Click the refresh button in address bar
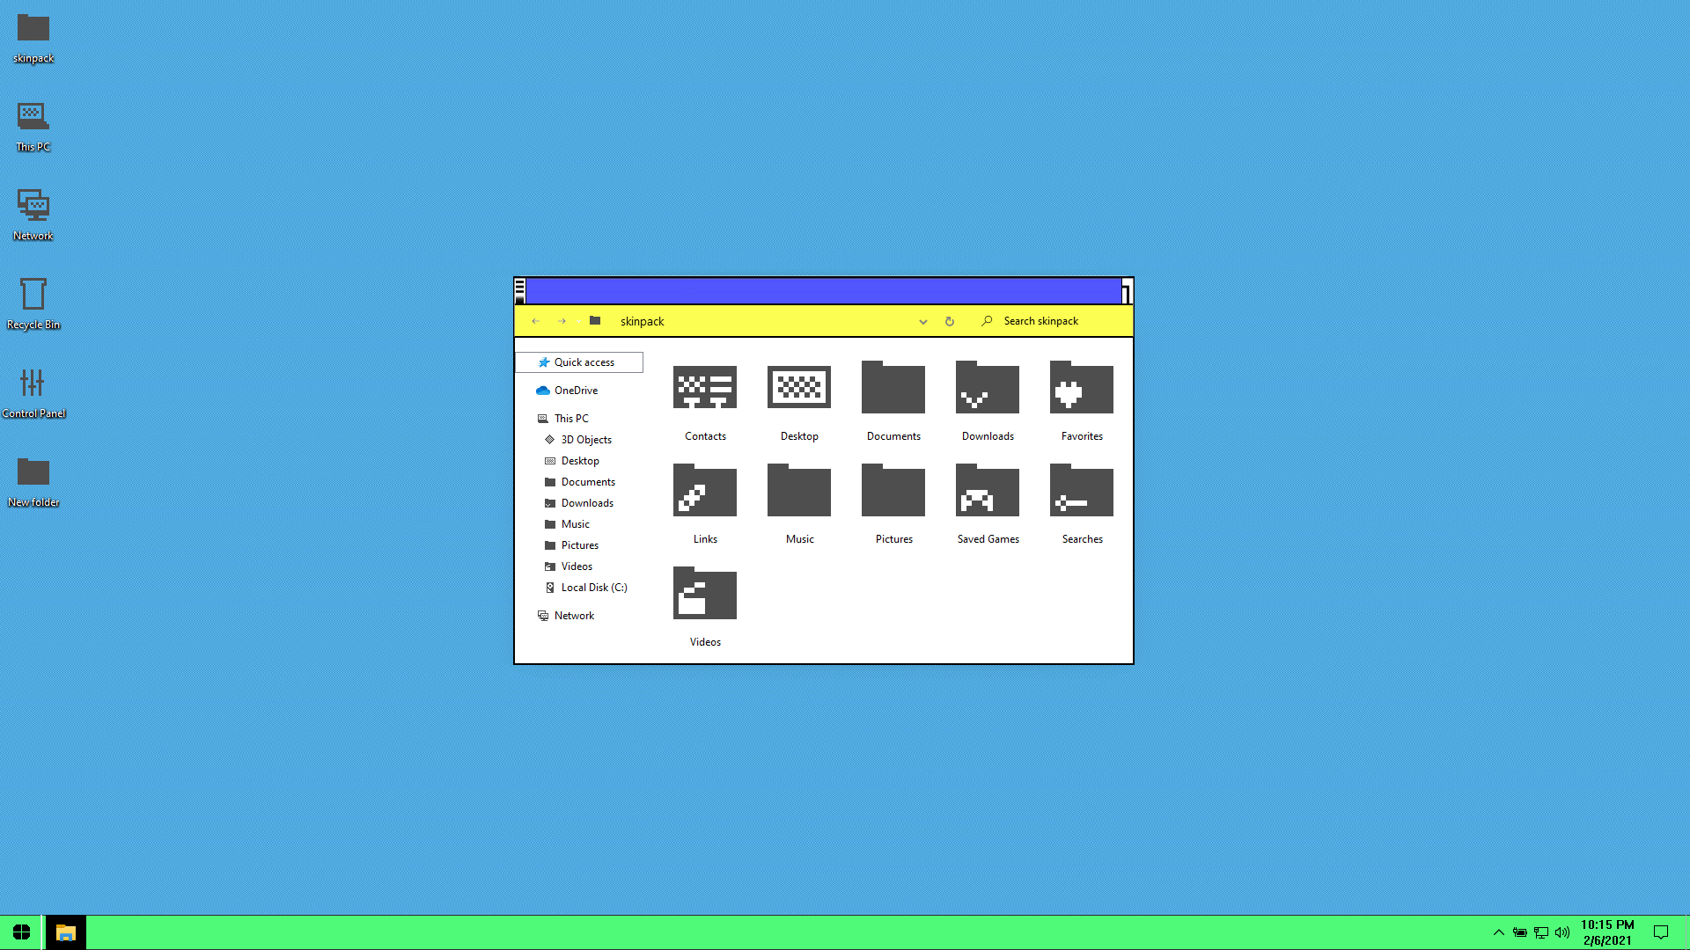The width and height of the screenshot is (1690, 950). pyautogui.click(x=949, y=322)
